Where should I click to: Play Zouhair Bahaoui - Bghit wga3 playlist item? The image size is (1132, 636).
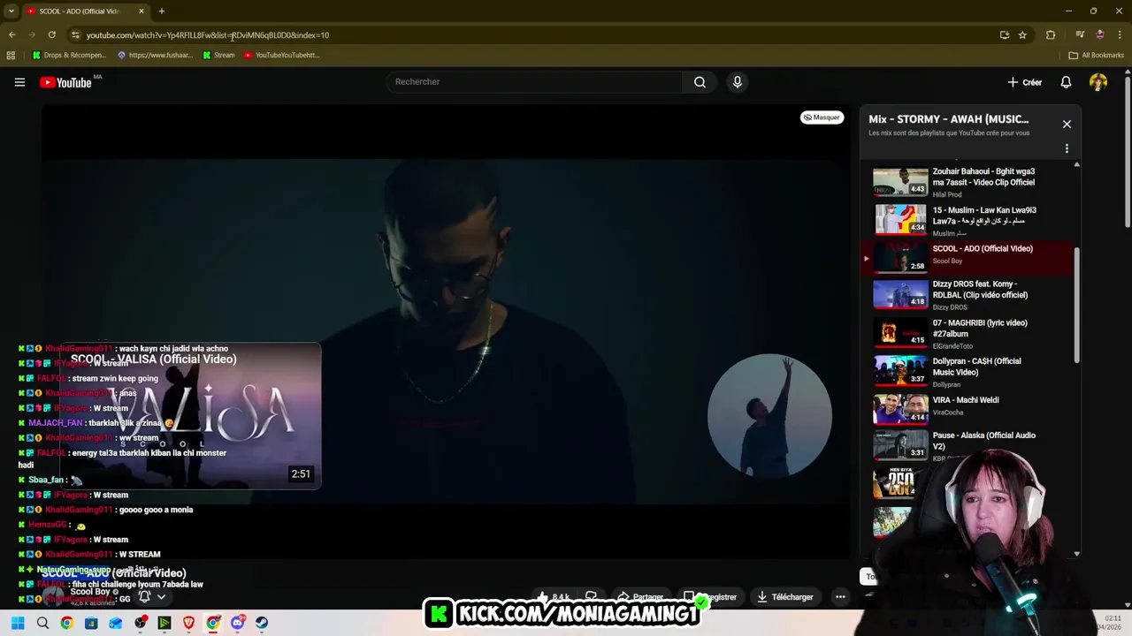click(x=968, y=182)
